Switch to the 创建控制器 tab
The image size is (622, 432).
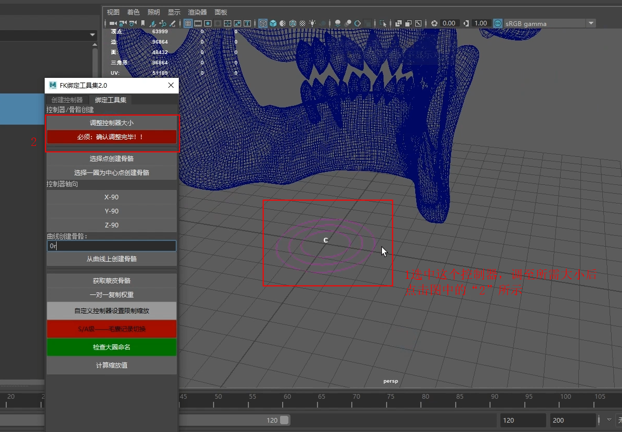coord(67,100)
